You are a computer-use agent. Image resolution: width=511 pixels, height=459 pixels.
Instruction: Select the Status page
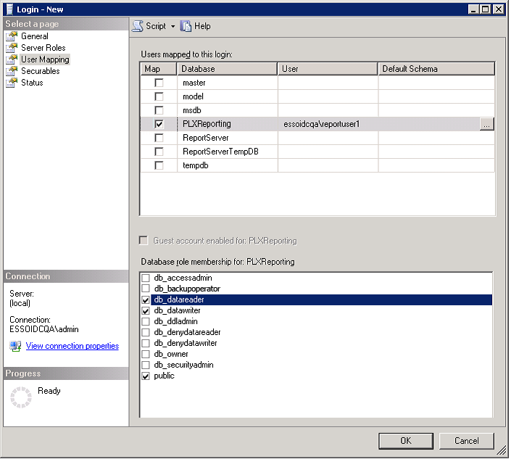(x=32, y=83)
